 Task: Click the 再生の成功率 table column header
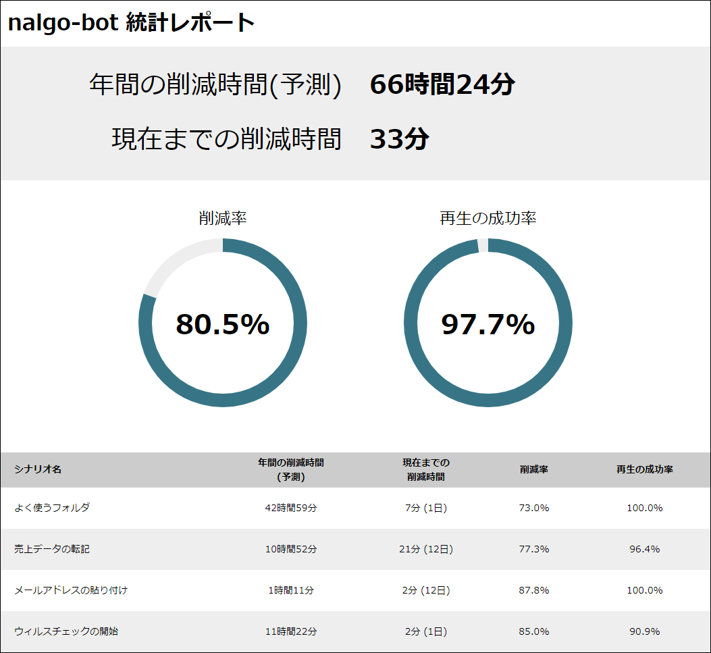coord(644,469)
